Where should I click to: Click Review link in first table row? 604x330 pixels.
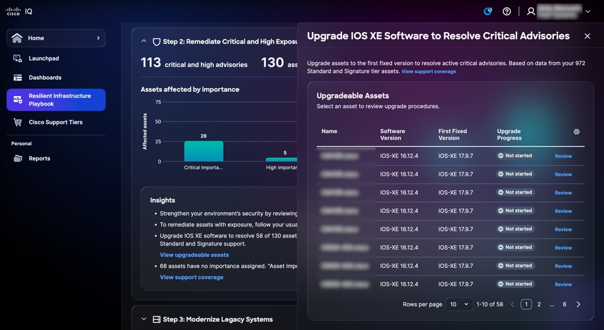[x=563, y=157]
